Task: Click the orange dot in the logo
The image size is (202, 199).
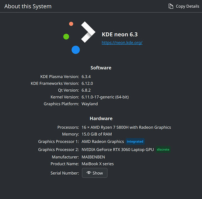Action: [x=71, y=24]
